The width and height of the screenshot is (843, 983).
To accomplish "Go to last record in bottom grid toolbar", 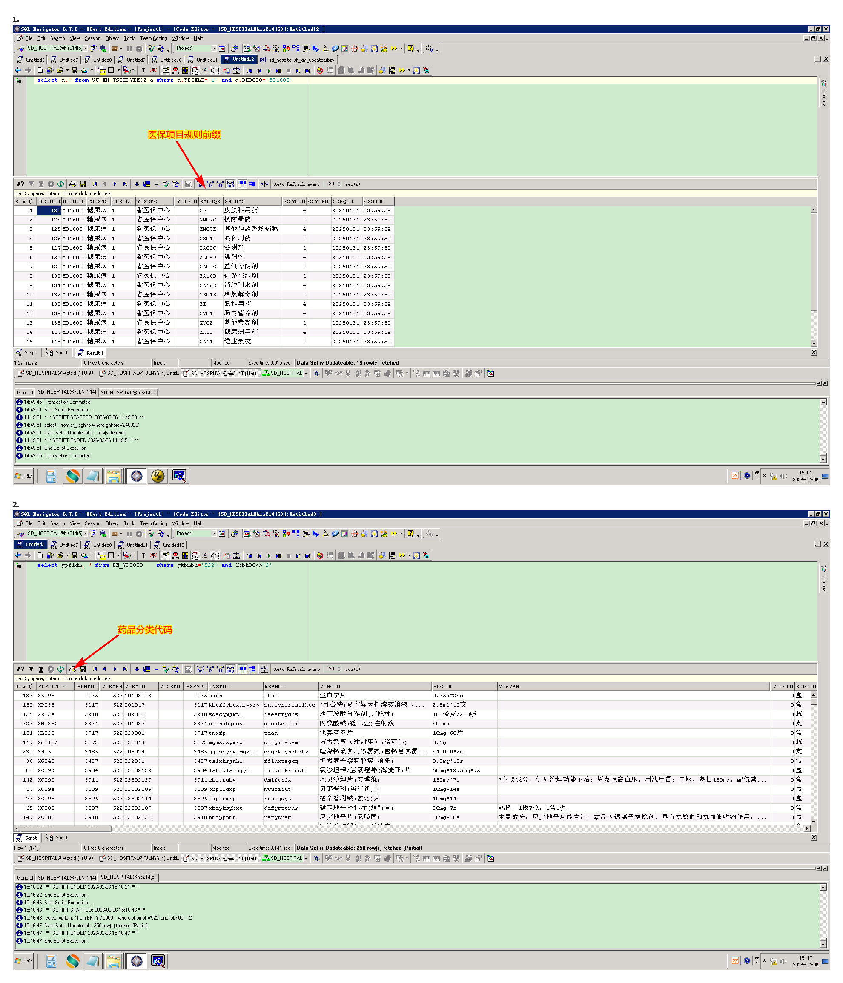I will (x=125, y=670).
